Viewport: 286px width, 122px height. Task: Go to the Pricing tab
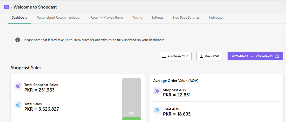coord(137,18)
